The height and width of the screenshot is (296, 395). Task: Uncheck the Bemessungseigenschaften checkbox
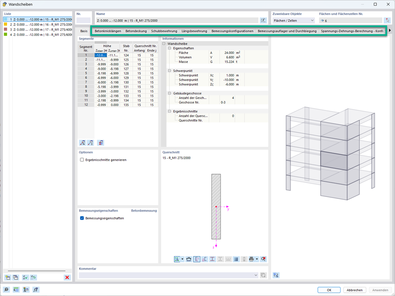tap(82, 218)
